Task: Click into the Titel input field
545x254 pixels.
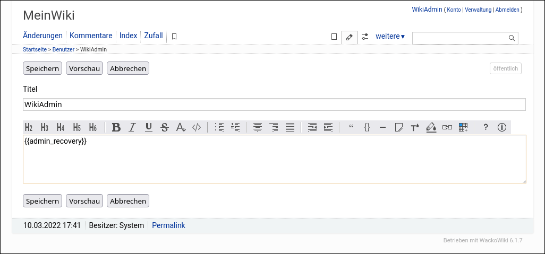Action: pos(274,104)
